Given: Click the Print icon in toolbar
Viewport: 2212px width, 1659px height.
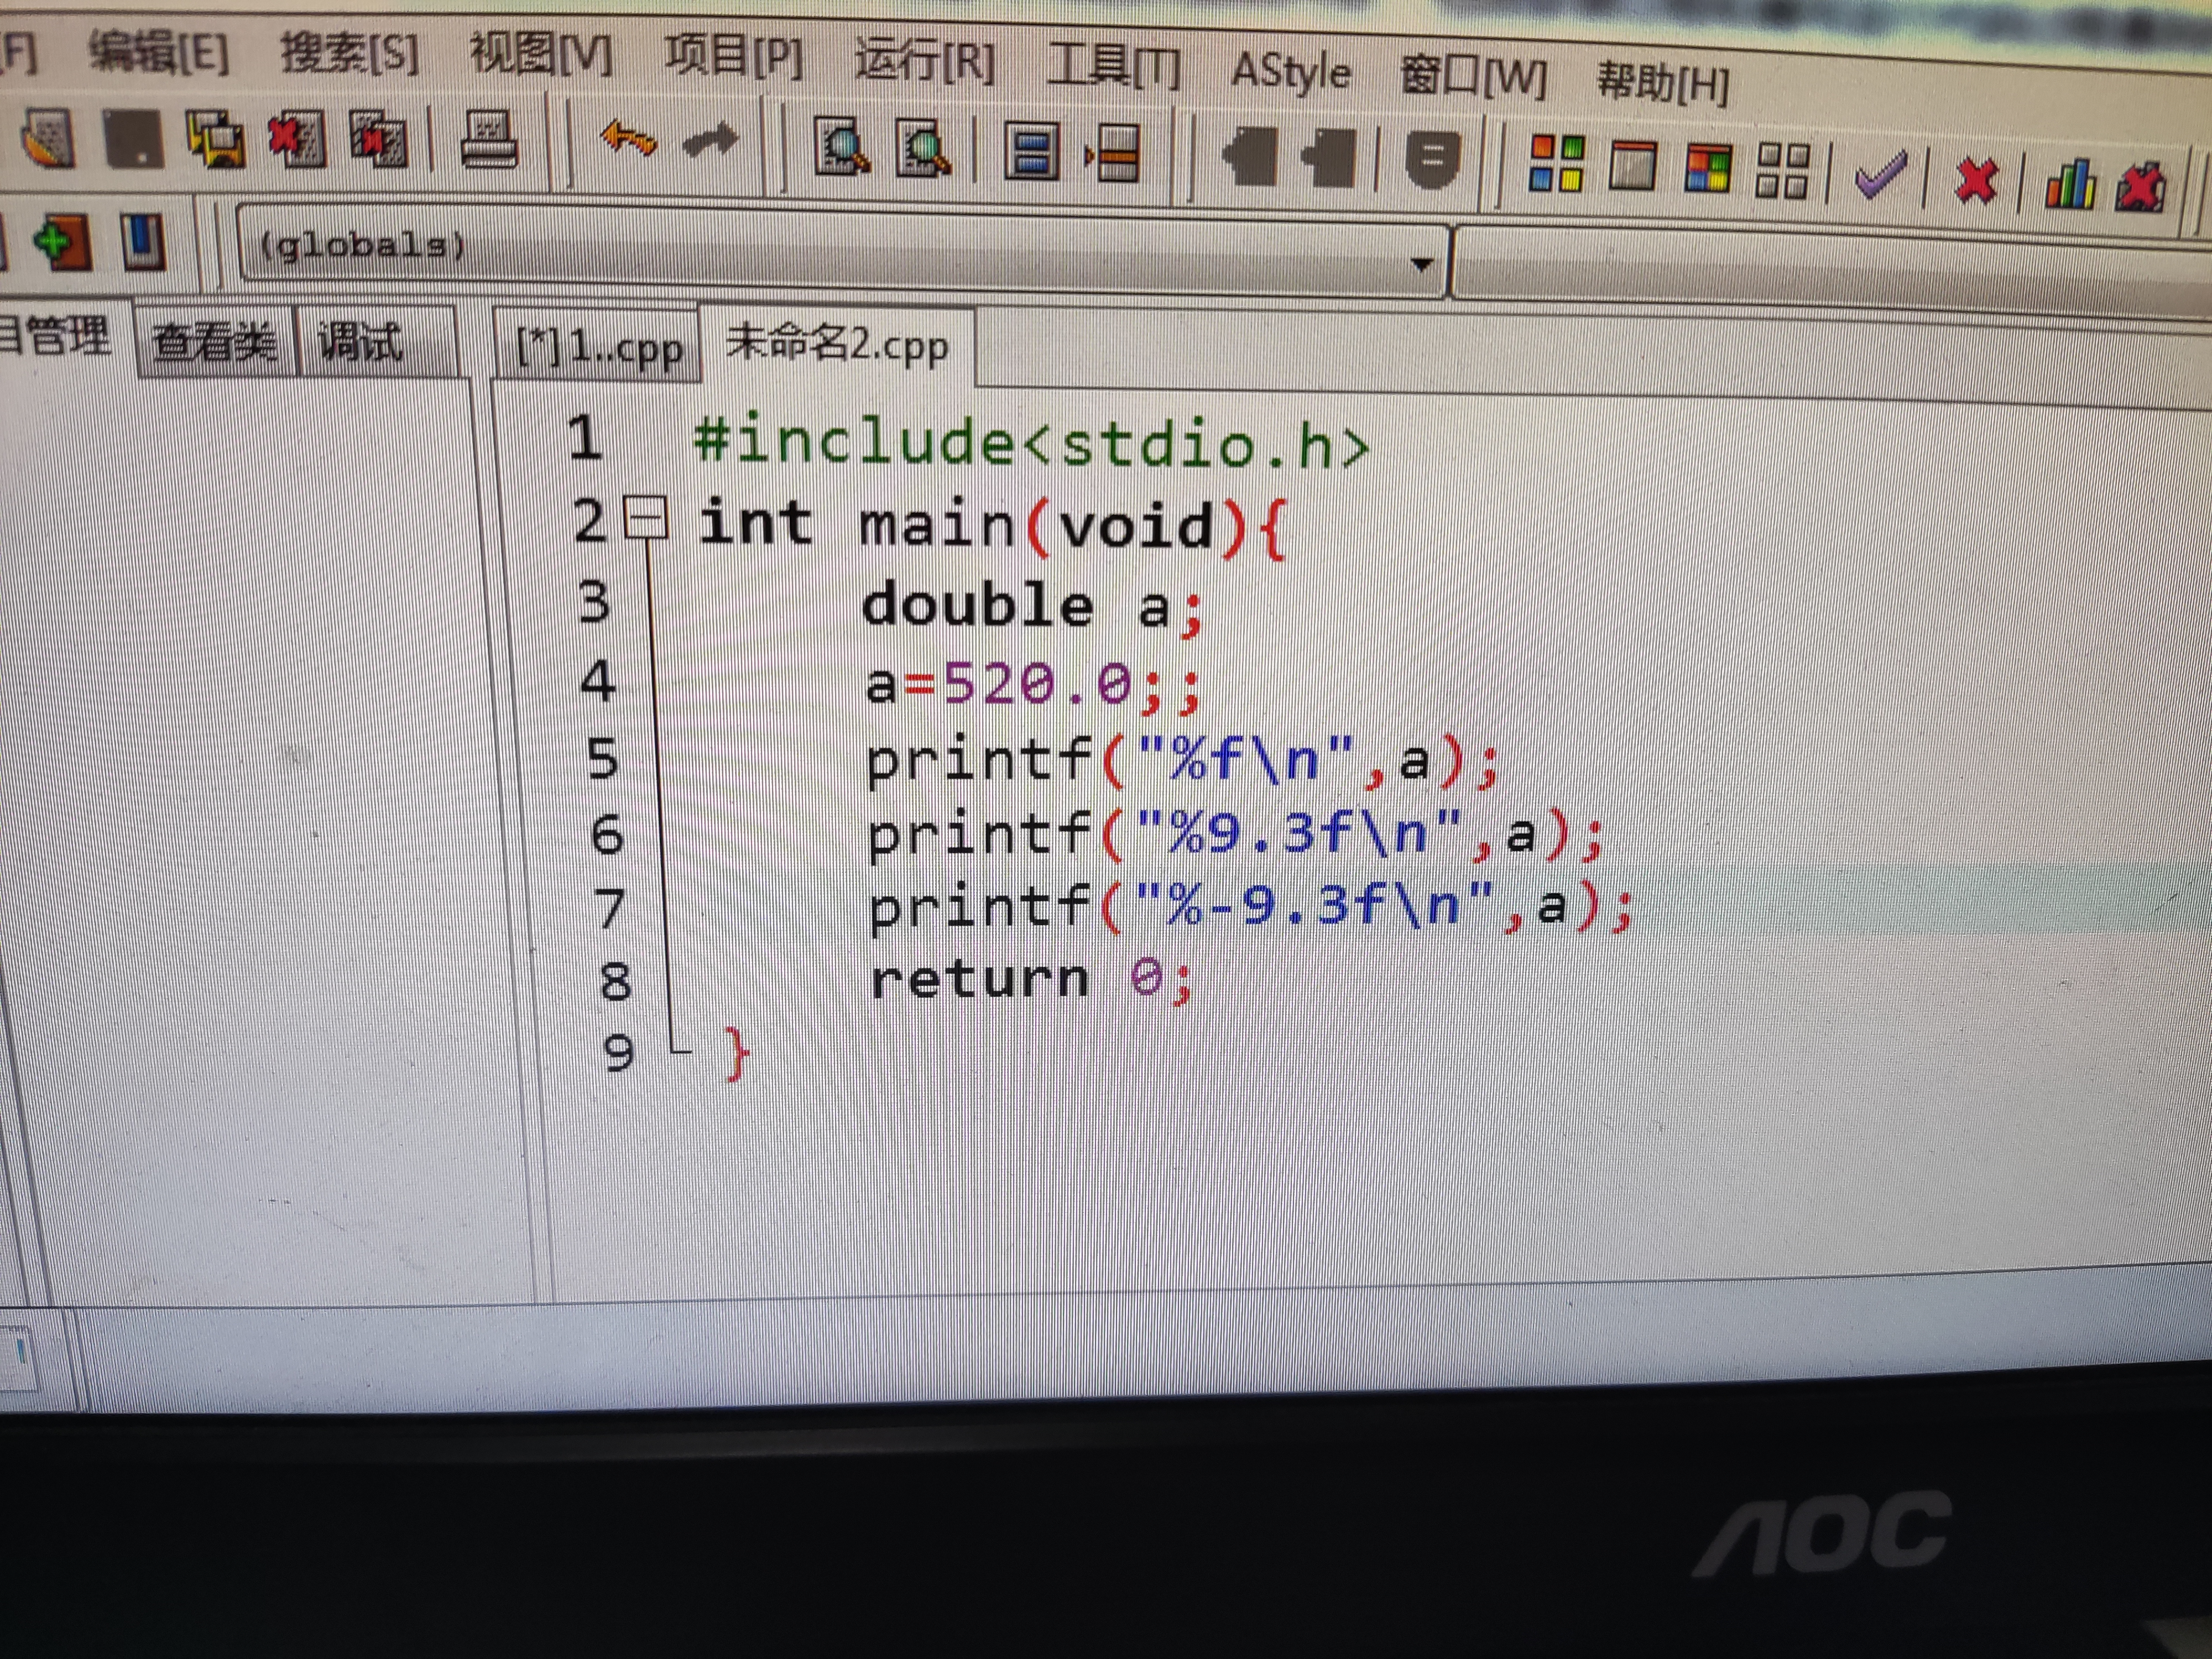Looking at the screenshot, I should tap(488, 140).
